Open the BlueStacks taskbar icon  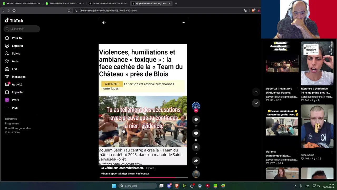pyautogui.click(x=223, y=186)
